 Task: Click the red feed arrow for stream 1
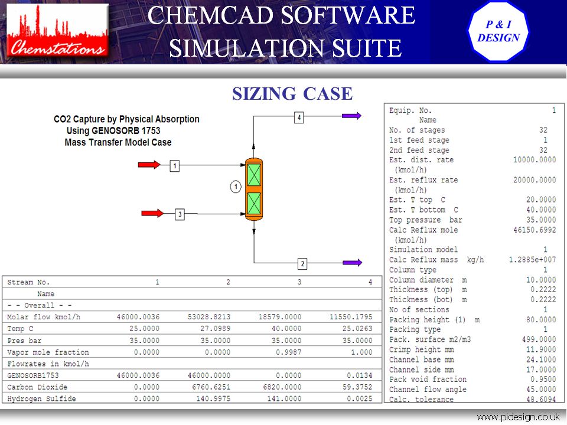point(149,165)
